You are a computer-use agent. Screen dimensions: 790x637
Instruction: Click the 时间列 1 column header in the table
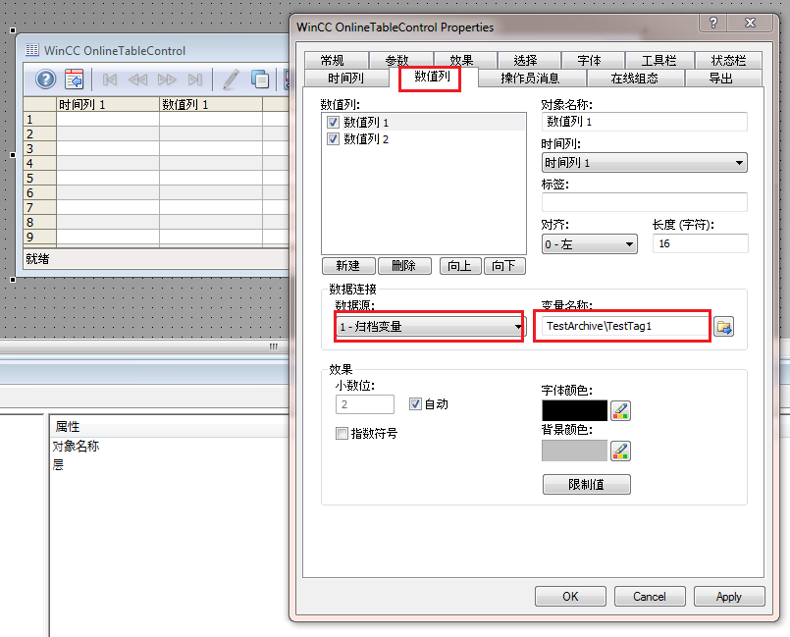[x=108, y=104]
